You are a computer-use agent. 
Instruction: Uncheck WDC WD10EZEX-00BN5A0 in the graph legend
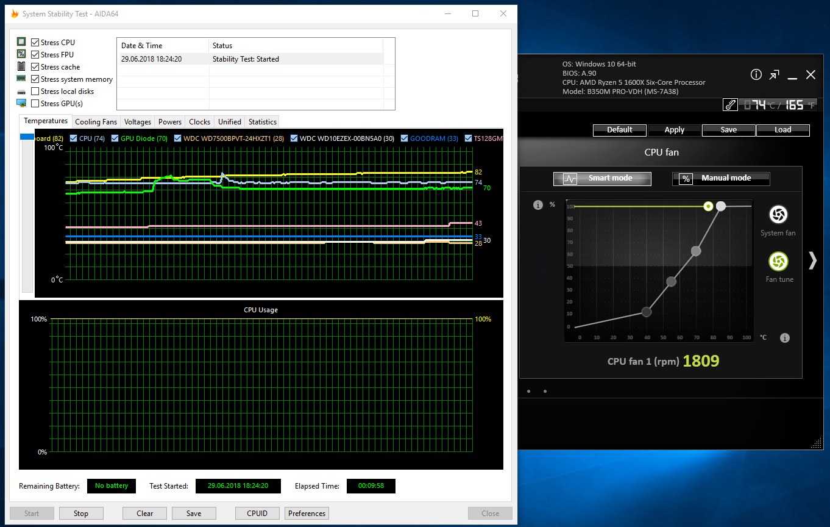(294, 138)
